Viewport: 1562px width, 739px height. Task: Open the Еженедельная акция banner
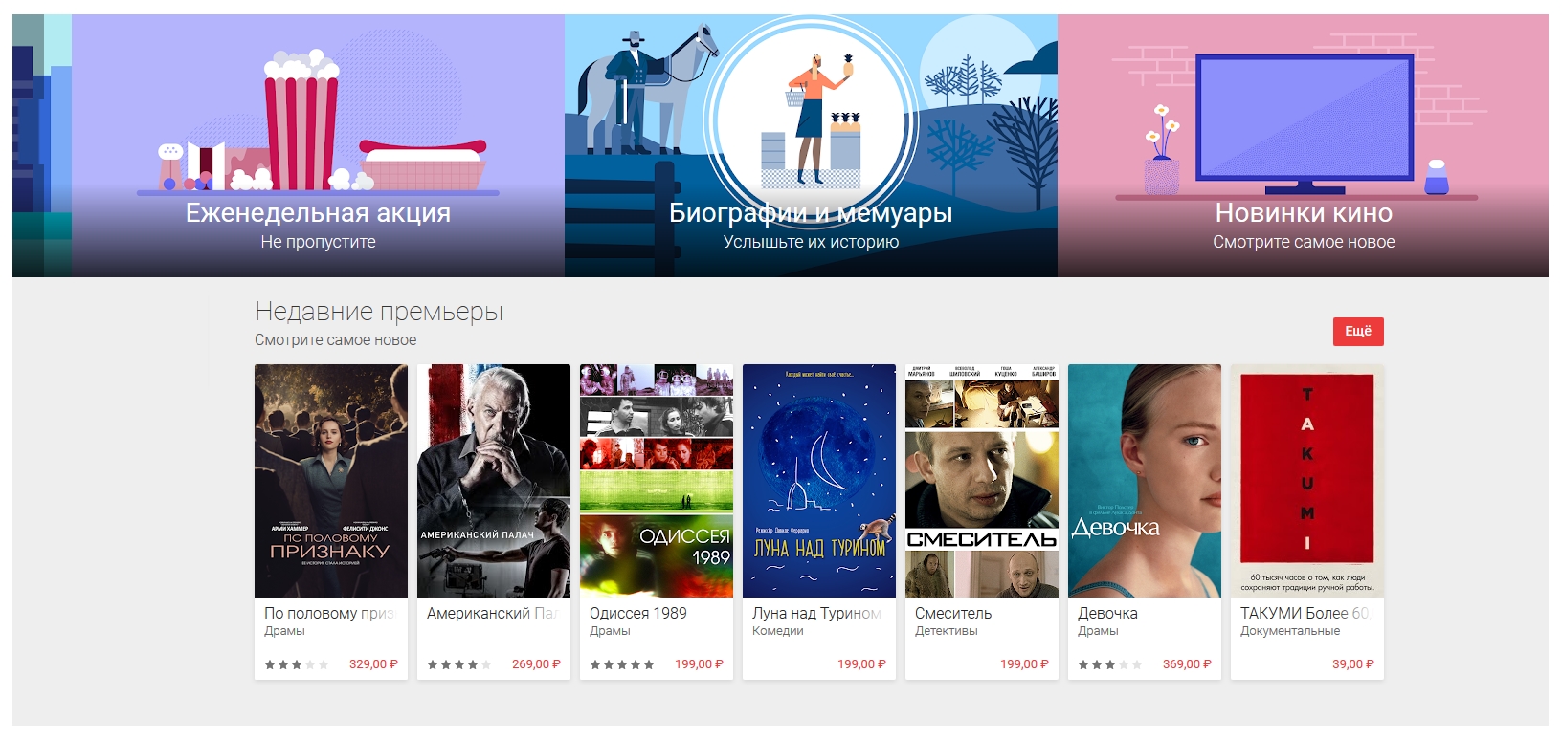click(x=318, y=145)
